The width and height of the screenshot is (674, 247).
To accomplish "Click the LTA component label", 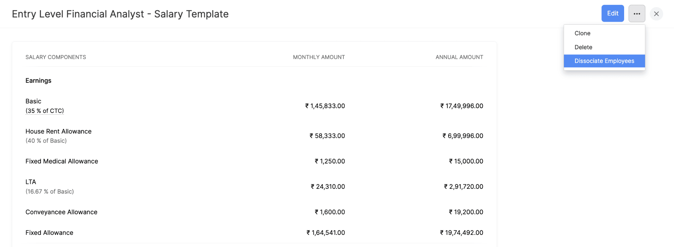I will 31,182.
